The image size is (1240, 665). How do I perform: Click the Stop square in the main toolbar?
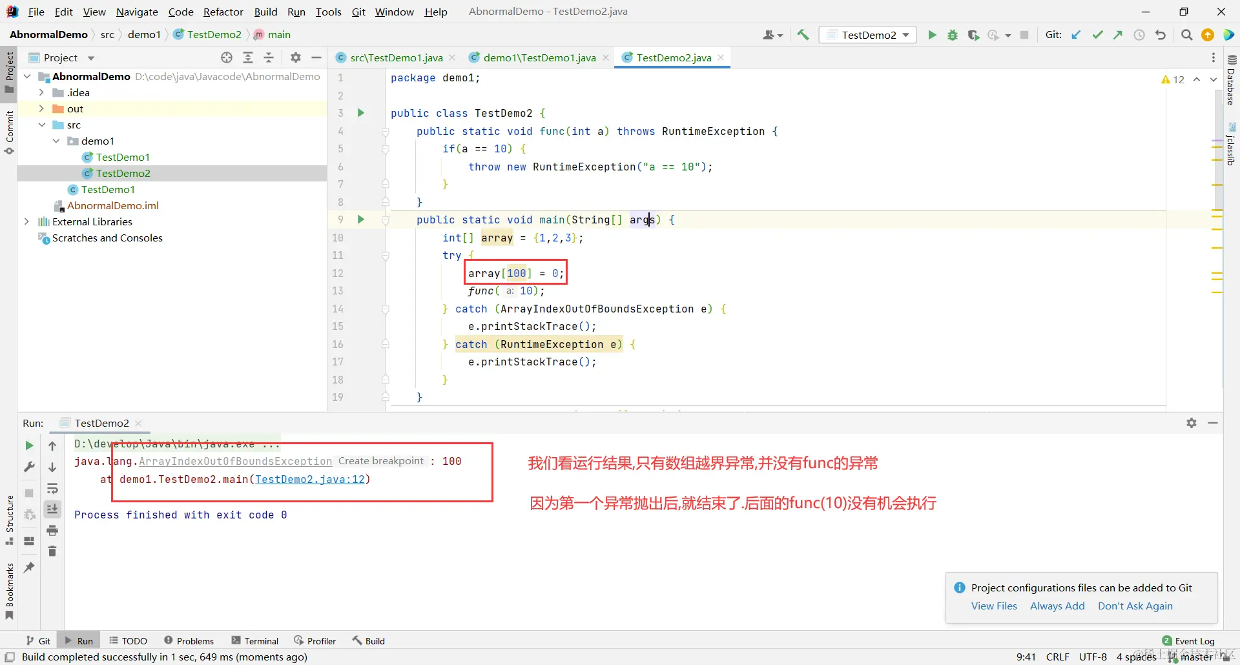1024,35
